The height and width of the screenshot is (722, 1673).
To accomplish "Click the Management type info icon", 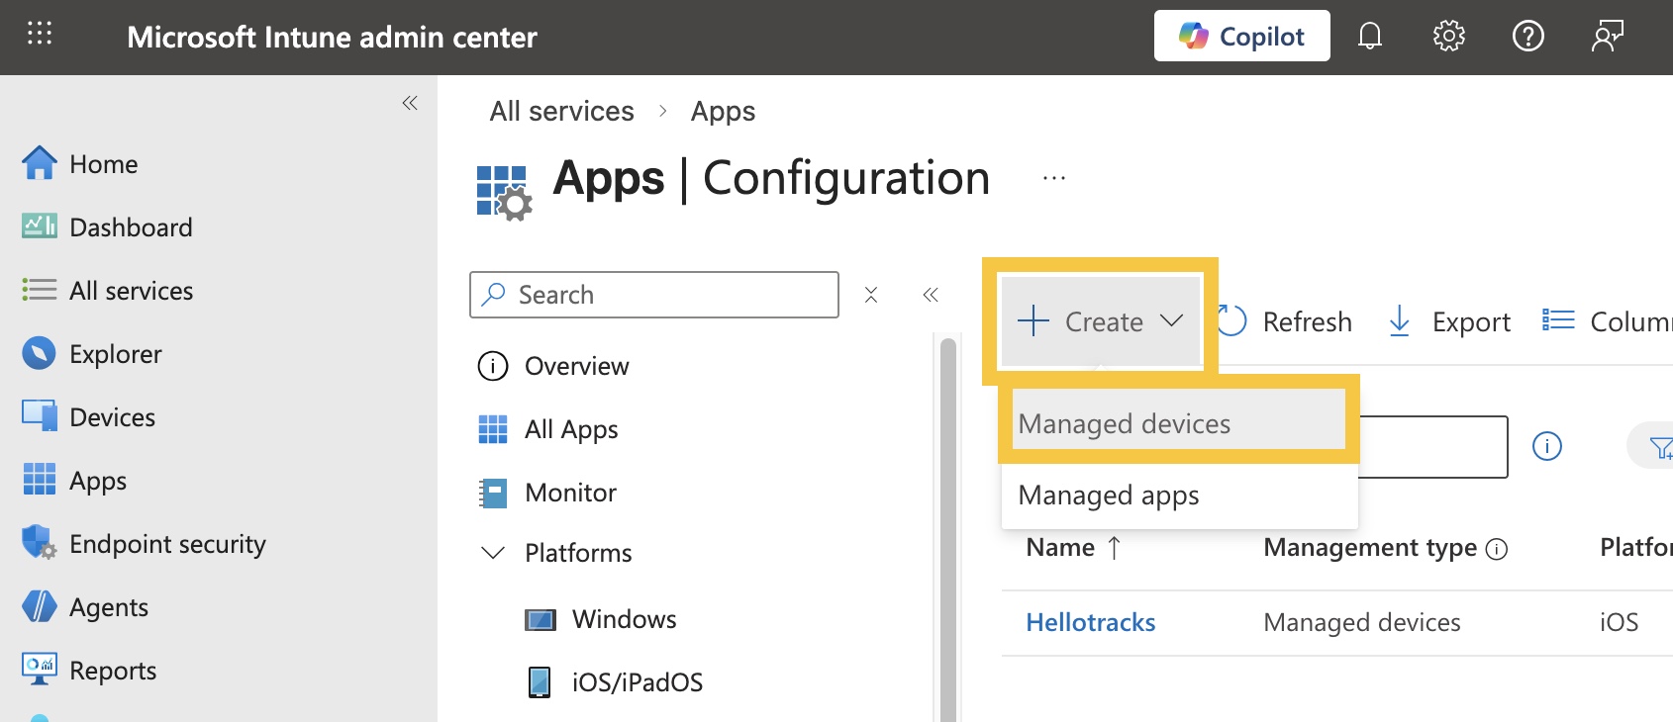I will [x=1497, y=549].
